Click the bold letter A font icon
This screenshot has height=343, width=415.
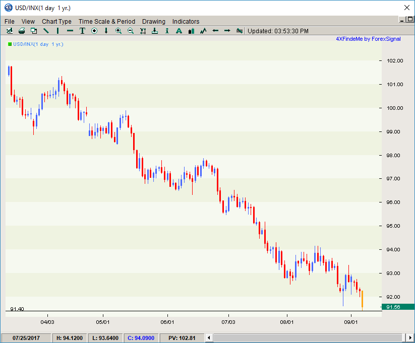(179, 31)
